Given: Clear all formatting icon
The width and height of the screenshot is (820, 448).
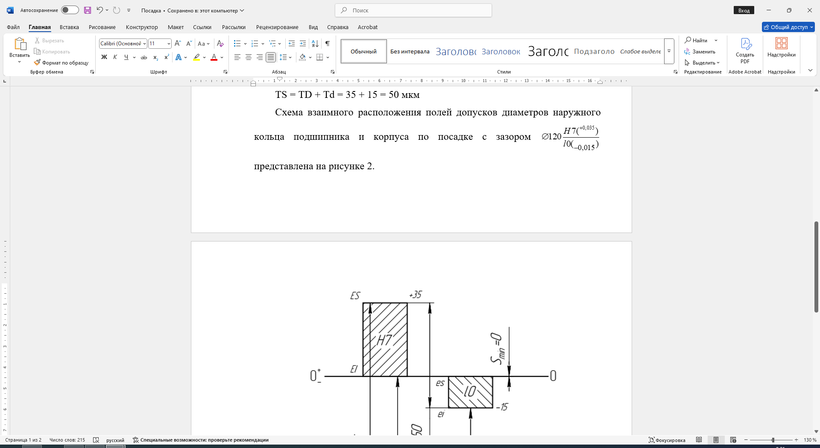Looking at the screenshot, I should [220, 44].
